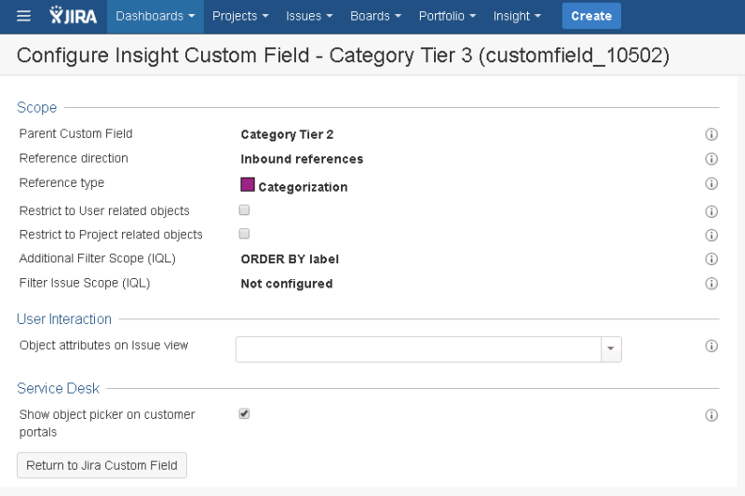Click info icon for Filter Issue Scope
This screenshot has width=745, height=496.
click(711, 284)
